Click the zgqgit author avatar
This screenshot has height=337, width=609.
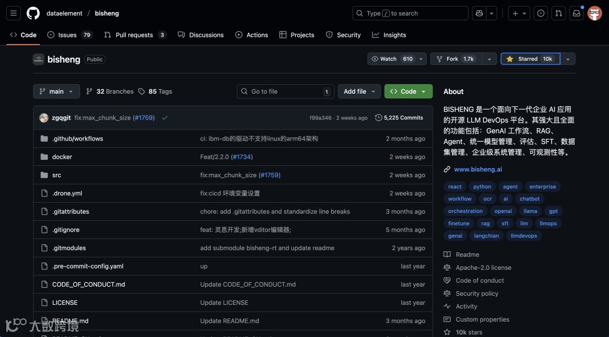coord(44,118)
